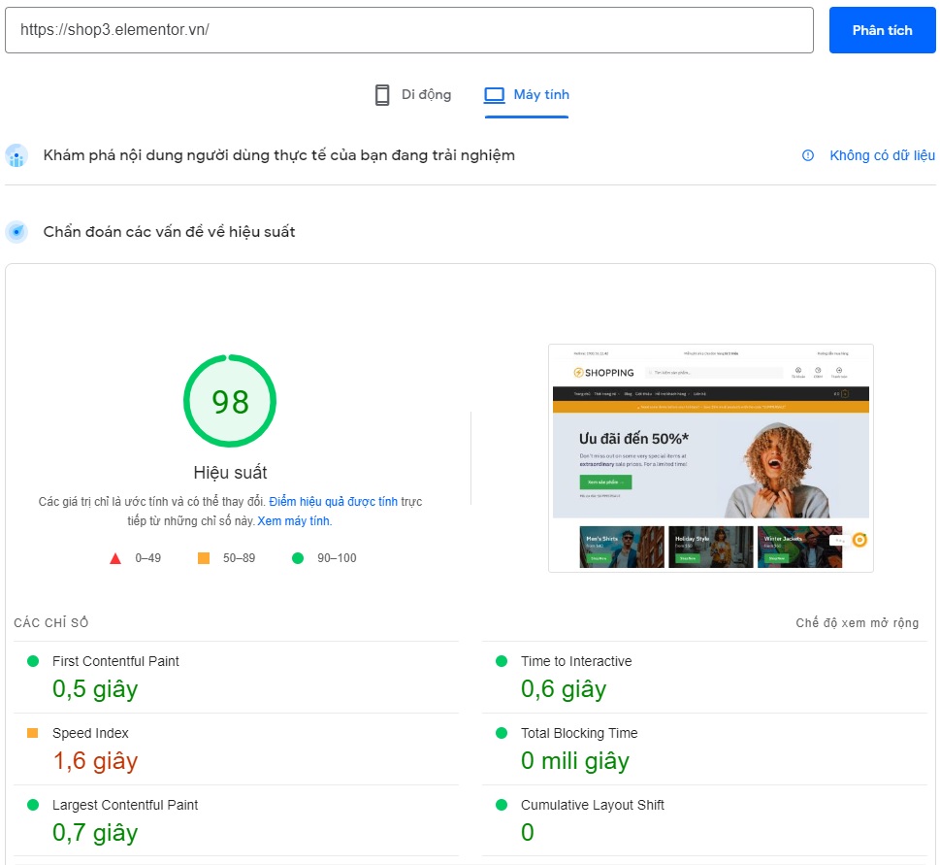Click the info icon beside Không có dữ liệu

click(808, 155)
